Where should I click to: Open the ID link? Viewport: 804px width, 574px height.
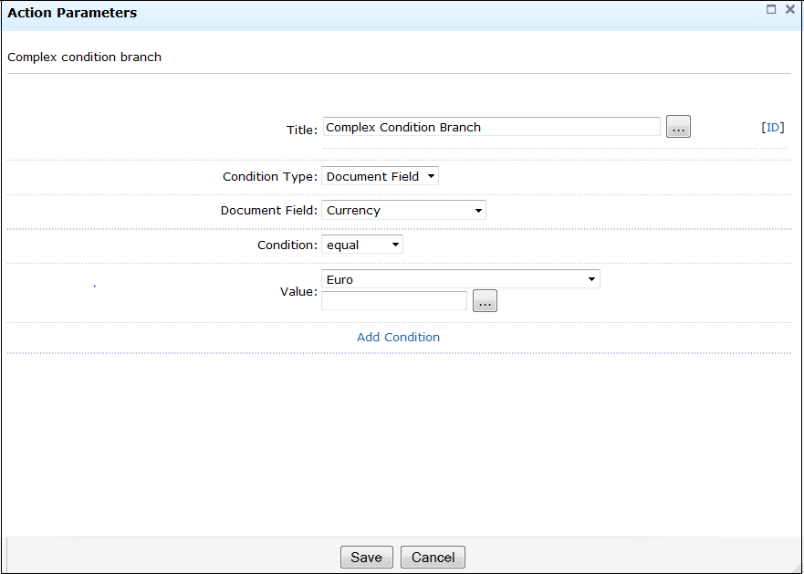(773, 127)
